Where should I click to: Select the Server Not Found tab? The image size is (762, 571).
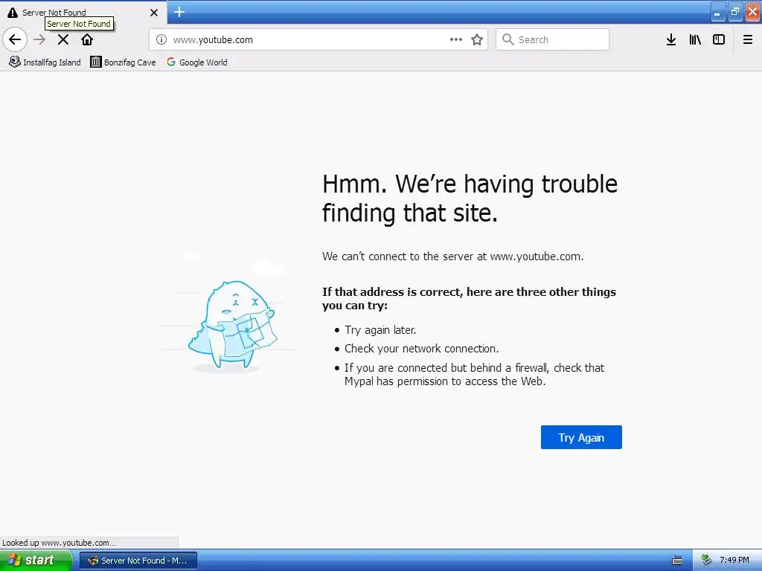point(83,13)
